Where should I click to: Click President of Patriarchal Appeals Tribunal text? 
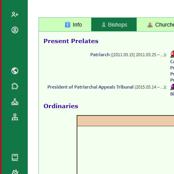[90, 87]
